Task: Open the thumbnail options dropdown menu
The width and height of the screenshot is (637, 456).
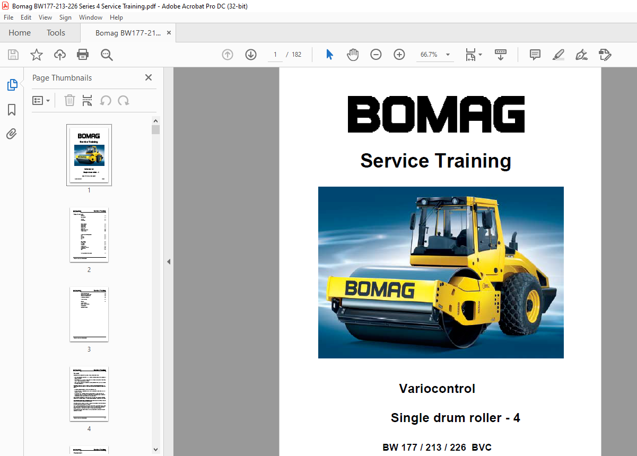Action: (x=41, y=100)
